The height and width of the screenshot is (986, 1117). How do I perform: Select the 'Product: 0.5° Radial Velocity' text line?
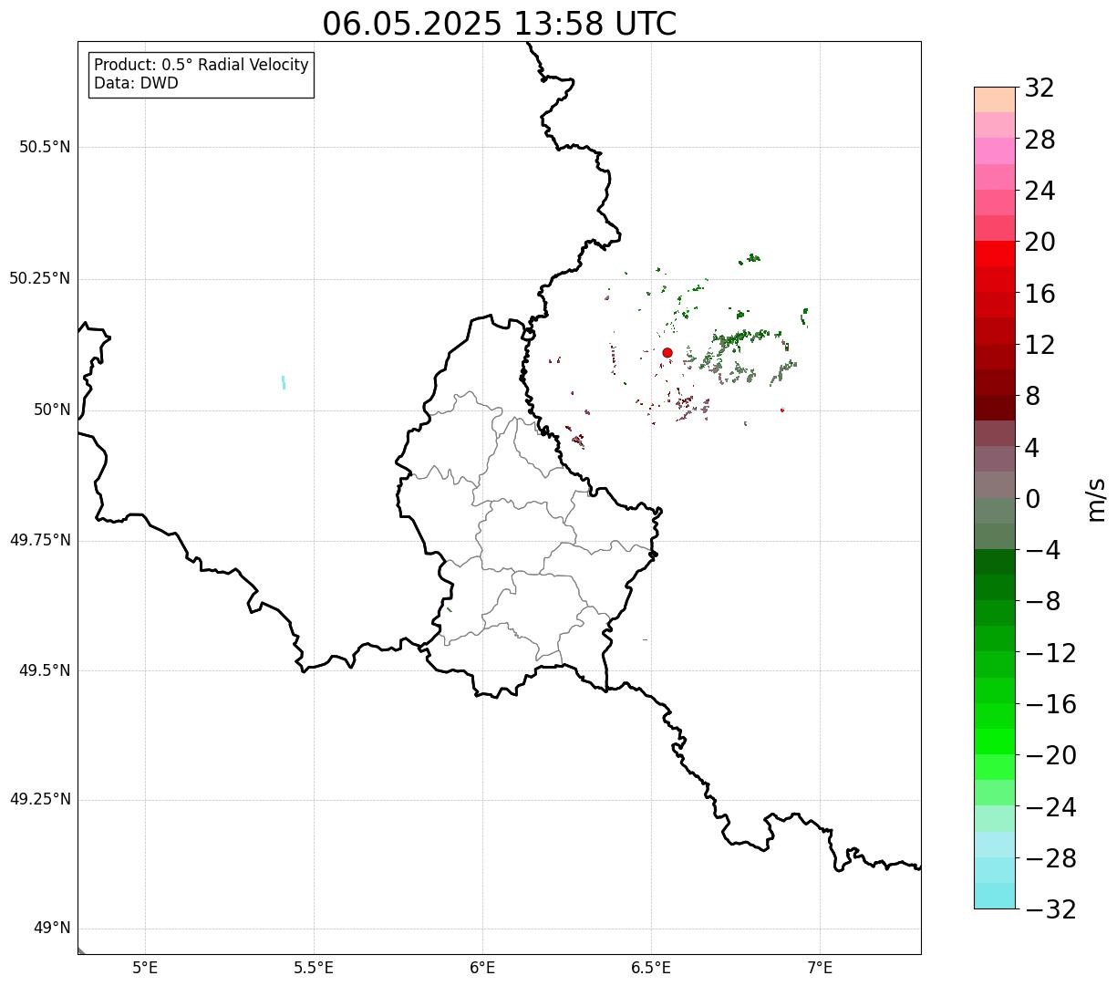click(x=202, y=66)
